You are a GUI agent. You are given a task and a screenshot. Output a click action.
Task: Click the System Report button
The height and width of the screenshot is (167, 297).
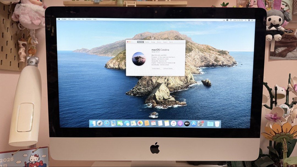(x=156, y=68)
